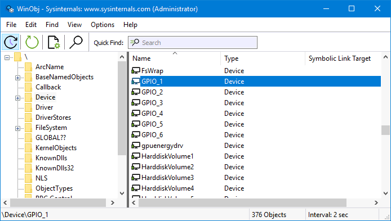Click the root backslash folder icon
391x221 pixels.
point(17,57)
